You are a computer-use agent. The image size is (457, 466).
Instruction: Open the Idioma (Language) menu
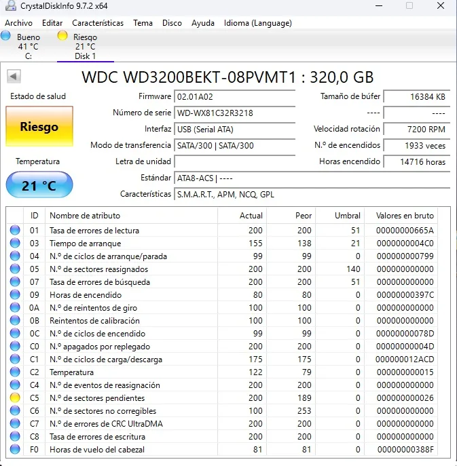coord(257,23)
